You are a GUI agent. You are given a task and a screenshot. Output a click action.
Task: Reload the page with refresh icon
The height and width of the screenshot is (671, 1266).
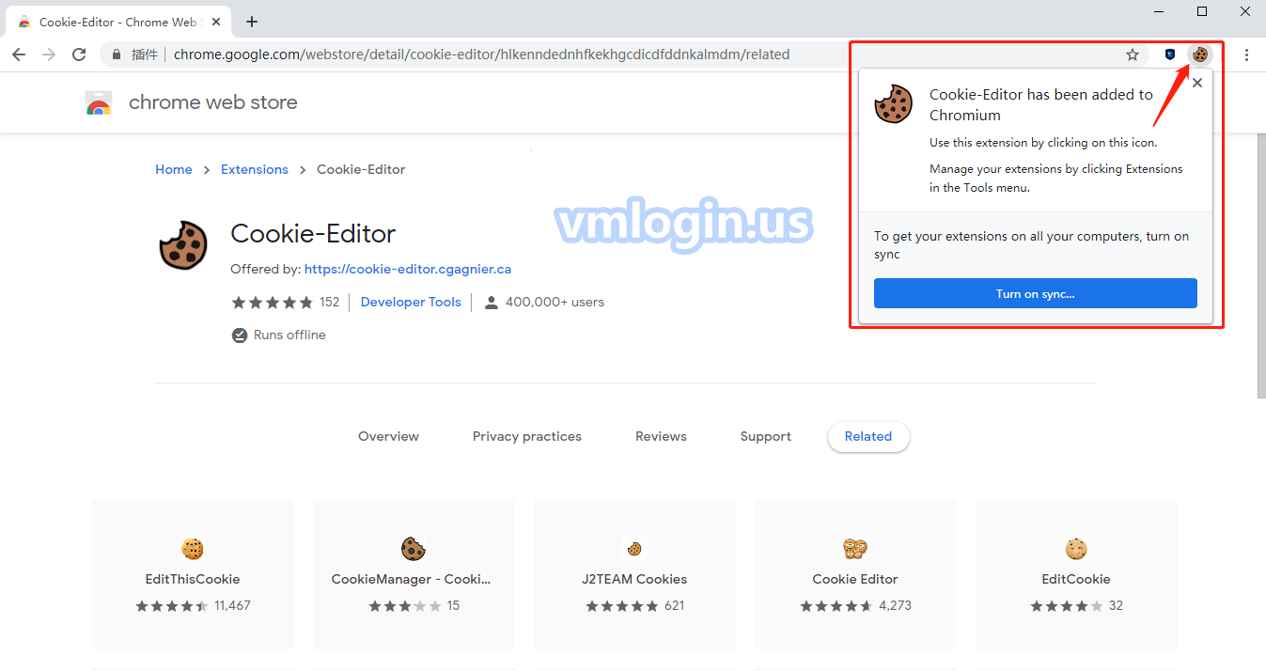[x=79, y=55]
